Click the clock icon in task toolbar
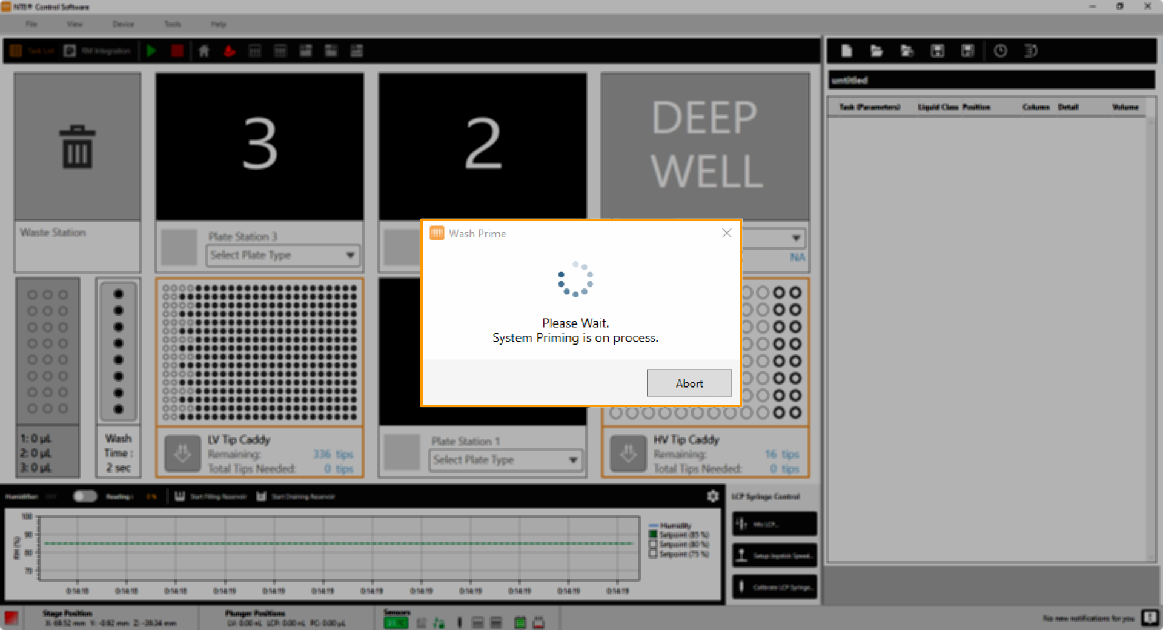This screenshot has width=1163, height=630. tap(1000, 51)
